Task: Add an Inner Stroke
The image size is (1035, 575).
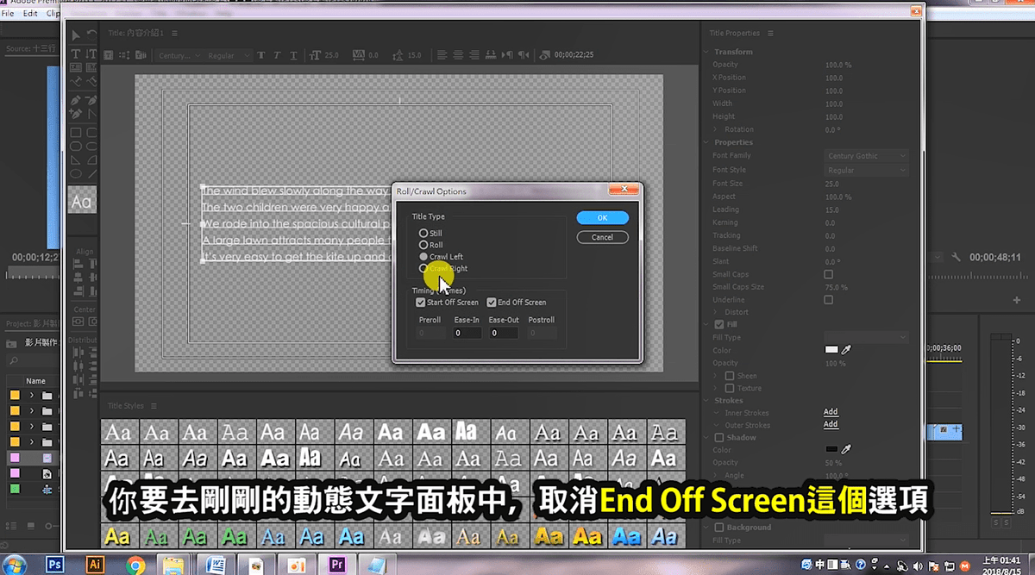Action: (x=831, y=412)
